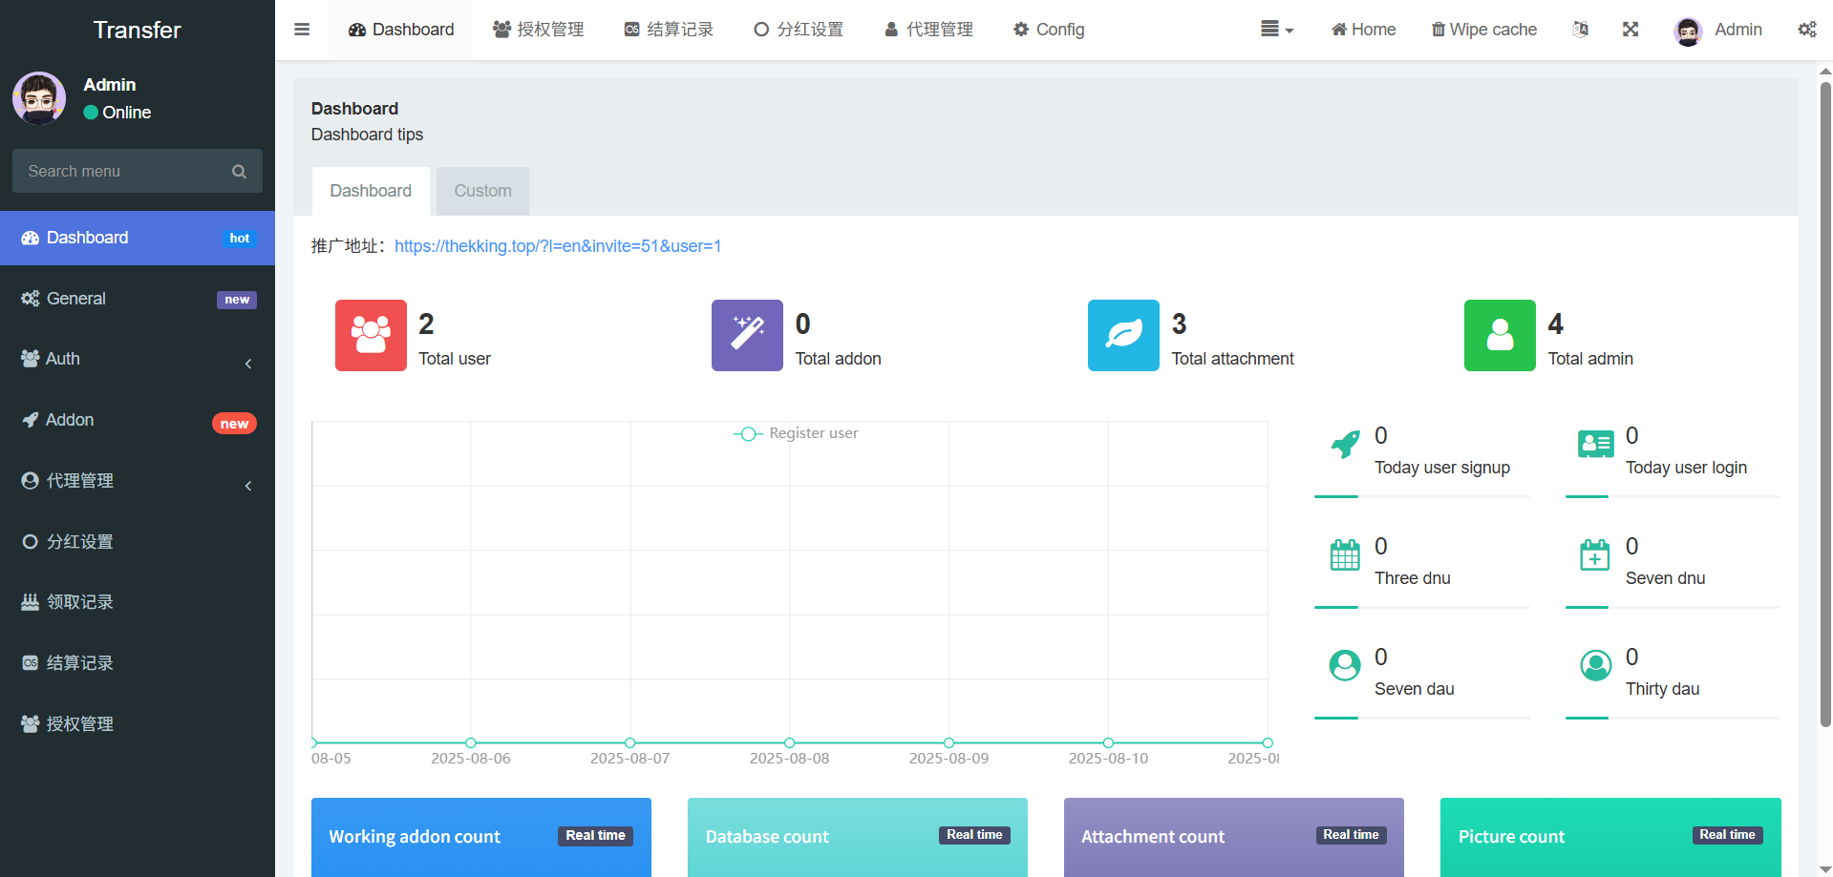Open the Config top tab
This screenshot has height=877, width=1833.
tap(1049, 30)
